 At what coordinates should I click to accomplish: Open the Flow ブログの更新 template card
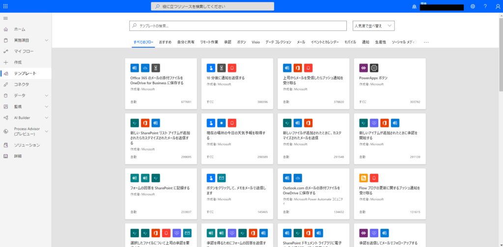[390, 194]
